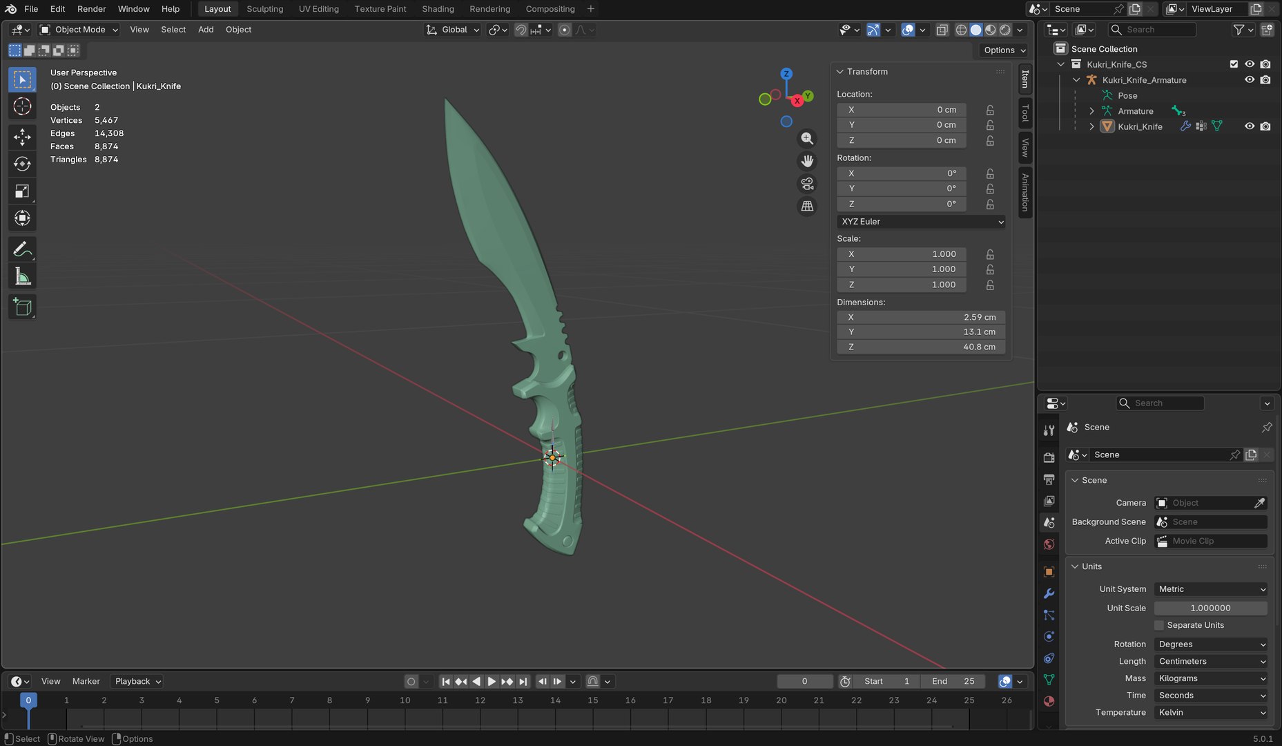The width and height of the screenshot is (1282, 746).
Task: Toggle the lock on Scale Z
Action: tap(990, 285)
